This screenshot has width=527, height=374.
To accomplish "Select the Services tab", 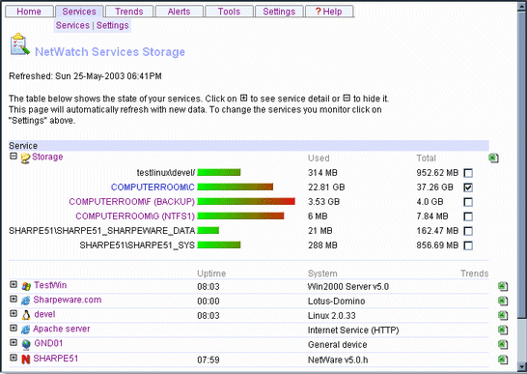I will [x=79, y=12].
